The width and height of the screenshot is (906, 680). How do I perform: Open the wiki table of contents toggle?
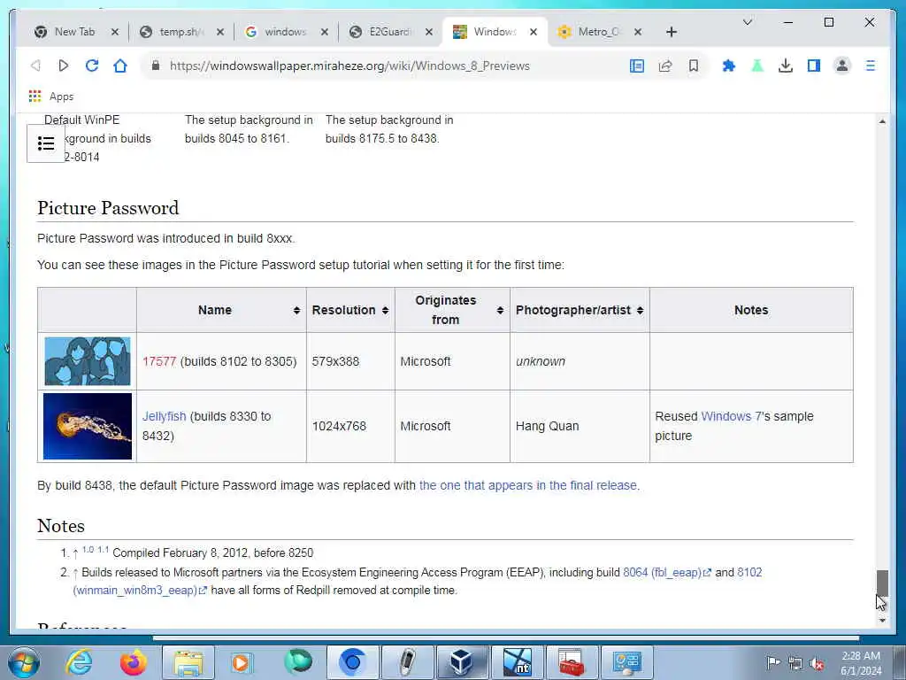46,143
